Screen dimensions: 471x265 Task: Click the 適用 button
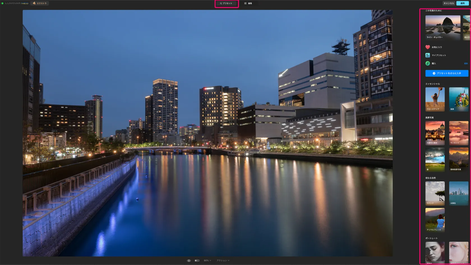pos(462,3)
